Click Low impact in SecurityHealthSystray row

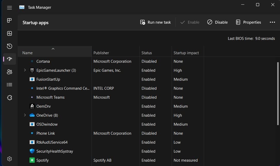(177, 151)
